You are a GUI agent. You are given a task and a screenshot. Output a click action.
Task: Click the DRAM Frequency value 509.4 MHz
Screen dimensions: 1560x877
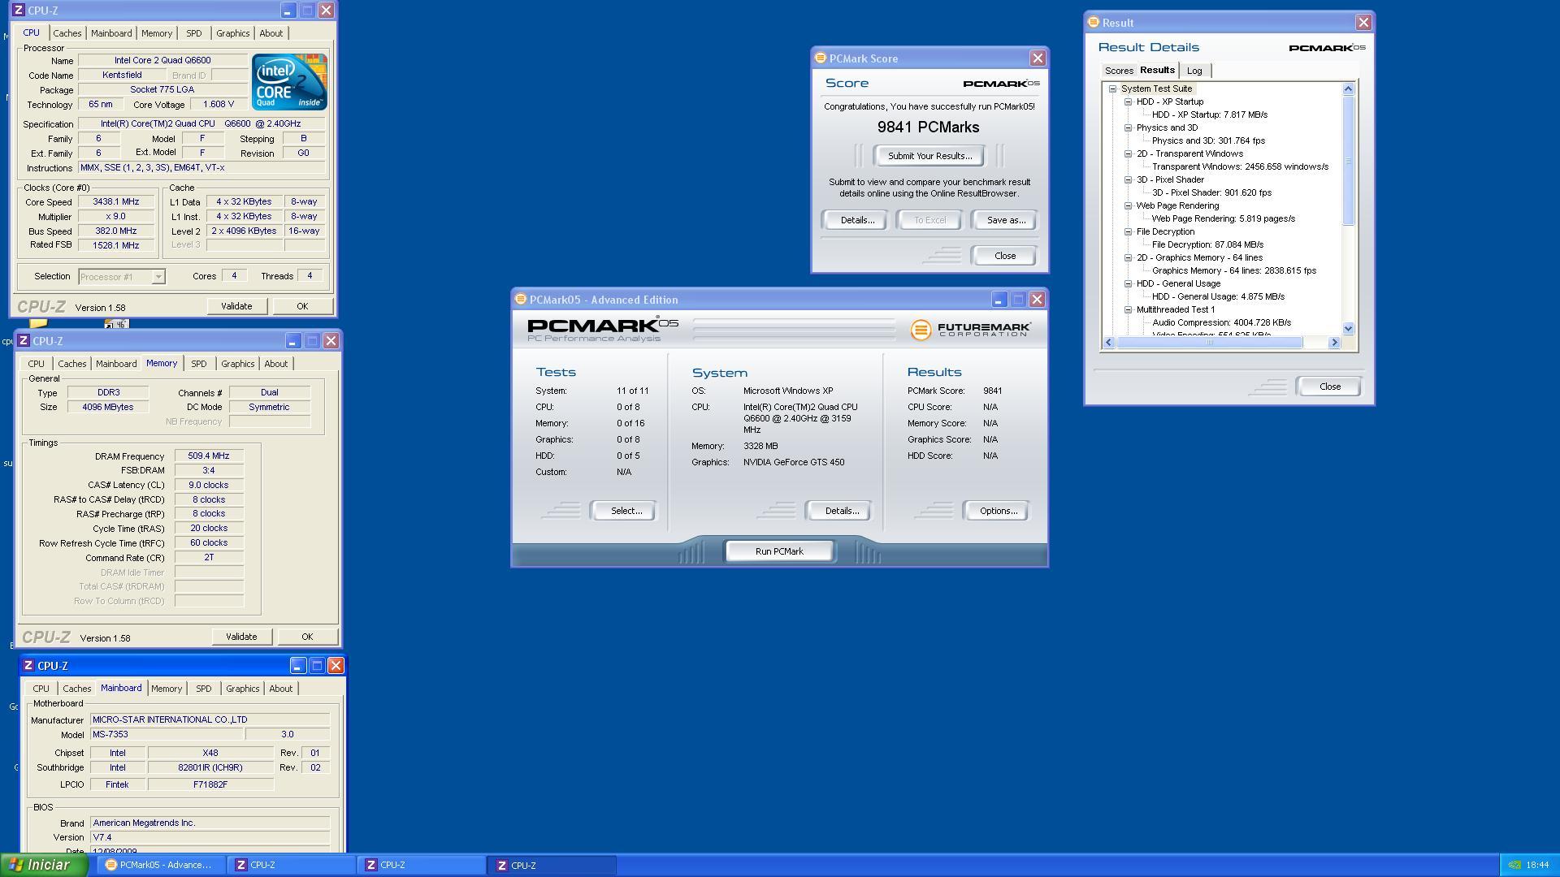(x=208, y=456)
